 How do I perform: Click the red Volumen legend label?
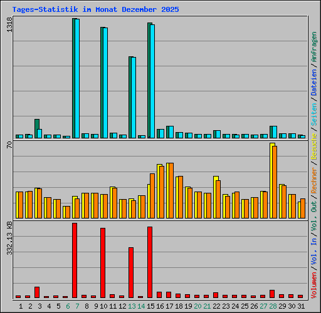point(314,285)
